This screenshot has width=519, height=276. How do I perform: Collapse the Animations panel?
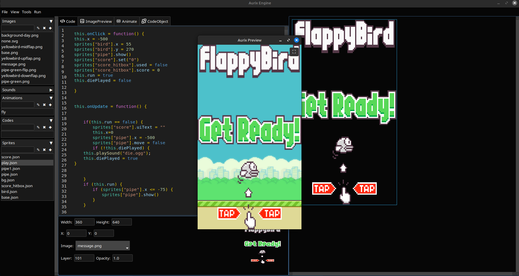pyautogui.click(x=51, y=98)
